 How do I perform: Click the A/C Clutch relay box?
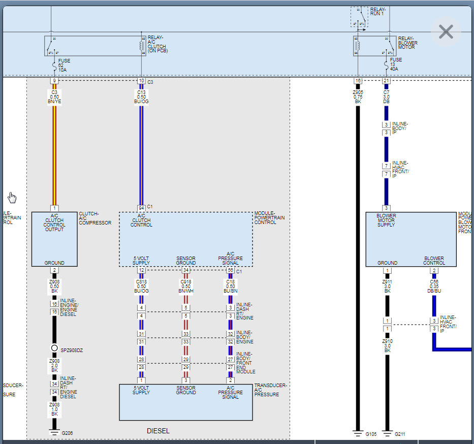click(95, 46)
